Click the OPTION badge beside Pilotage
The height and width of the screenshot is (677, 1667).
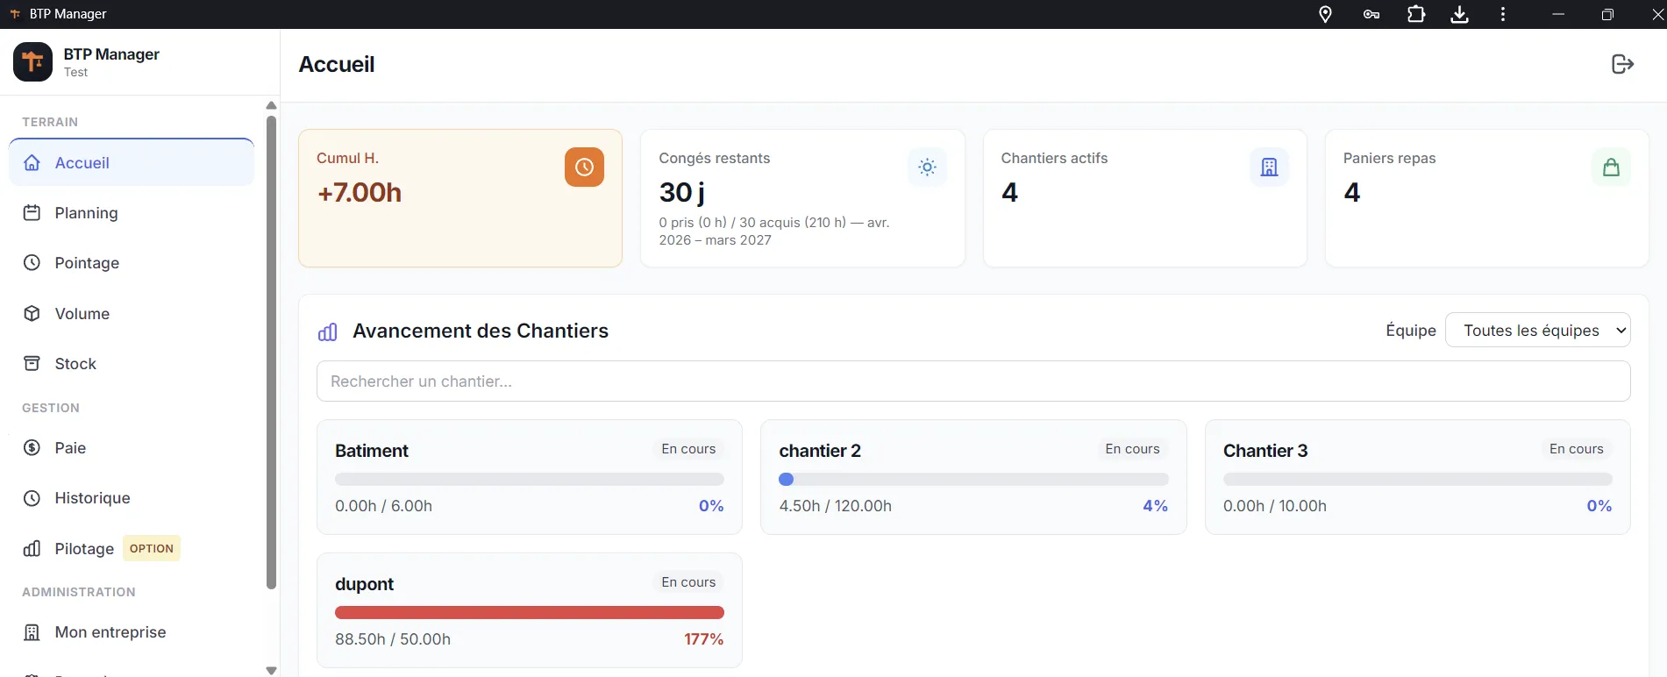[x=152, y=548]
